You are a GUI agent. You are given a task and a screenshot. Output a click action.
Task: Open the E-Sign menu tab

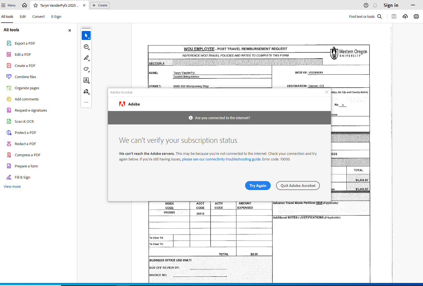56,17
